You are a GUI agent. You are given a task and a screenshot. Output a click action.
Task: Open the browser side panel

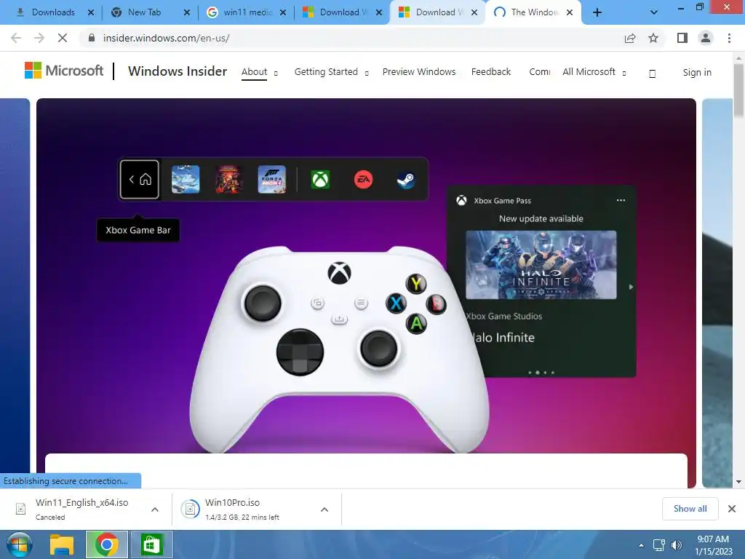[682, 38]
